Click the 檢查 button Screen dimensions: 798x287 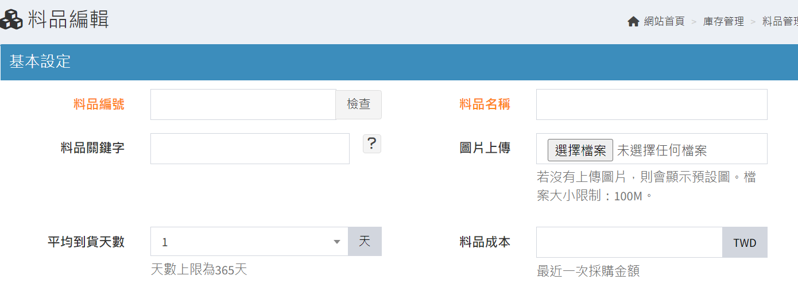(358, 104)
